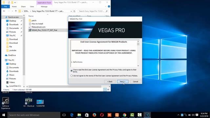Cancel the VEGAS Pro installation
The image size is (210, 118).
tap(136, 82)
